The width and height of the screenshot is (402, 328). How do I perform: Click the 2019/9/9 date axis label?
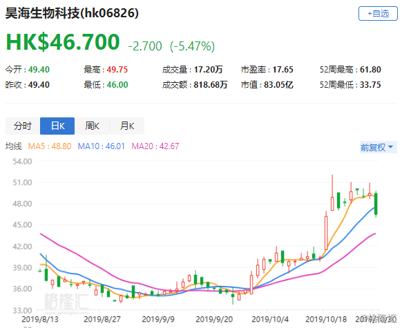(x=158, y=319)
